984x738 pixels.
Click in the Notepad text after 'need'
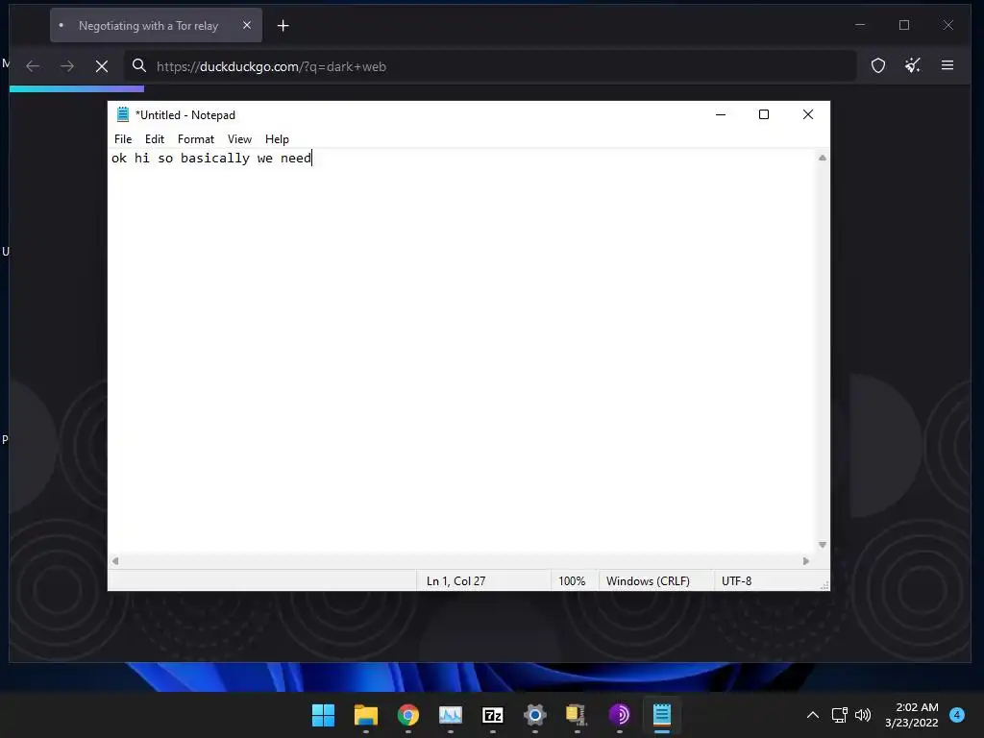312,159
